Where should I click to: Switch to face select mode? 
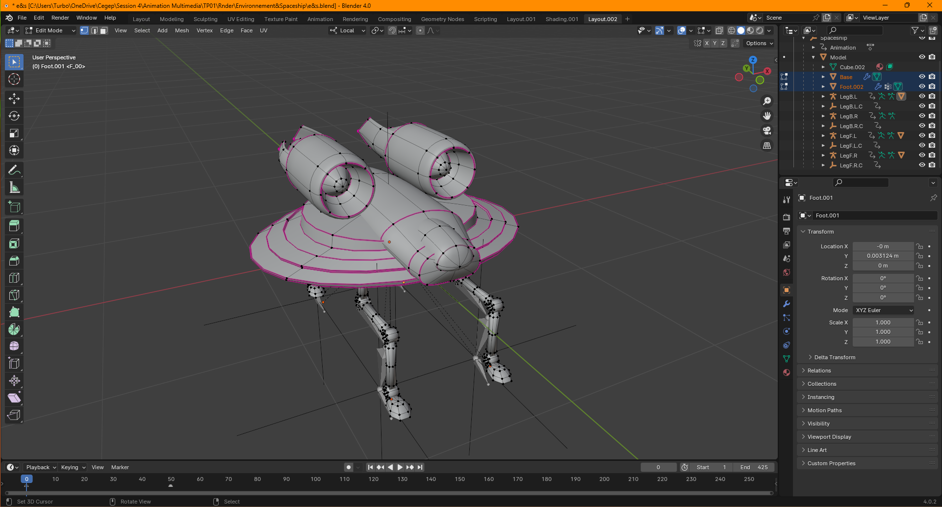(x=104, y=30)
